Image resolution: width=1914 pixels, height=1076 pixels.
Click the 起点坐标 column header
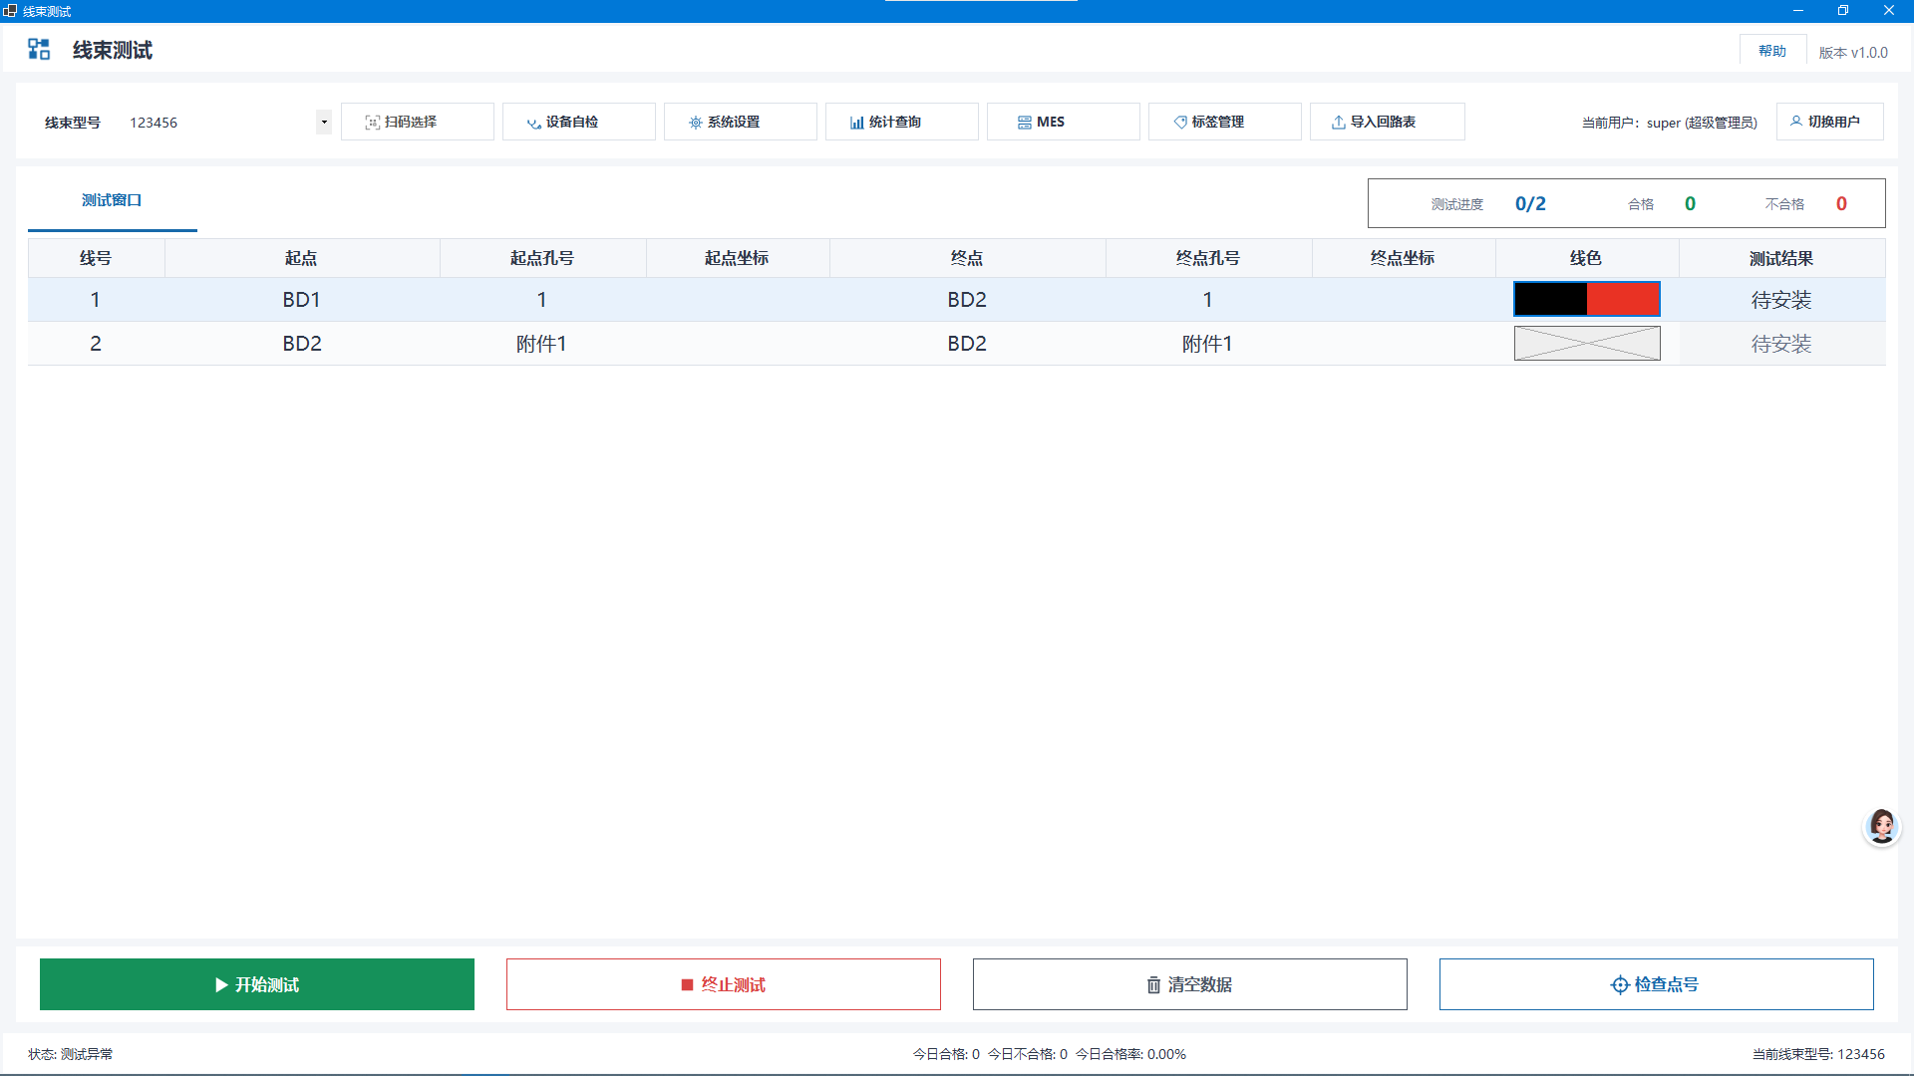(737, 258)
